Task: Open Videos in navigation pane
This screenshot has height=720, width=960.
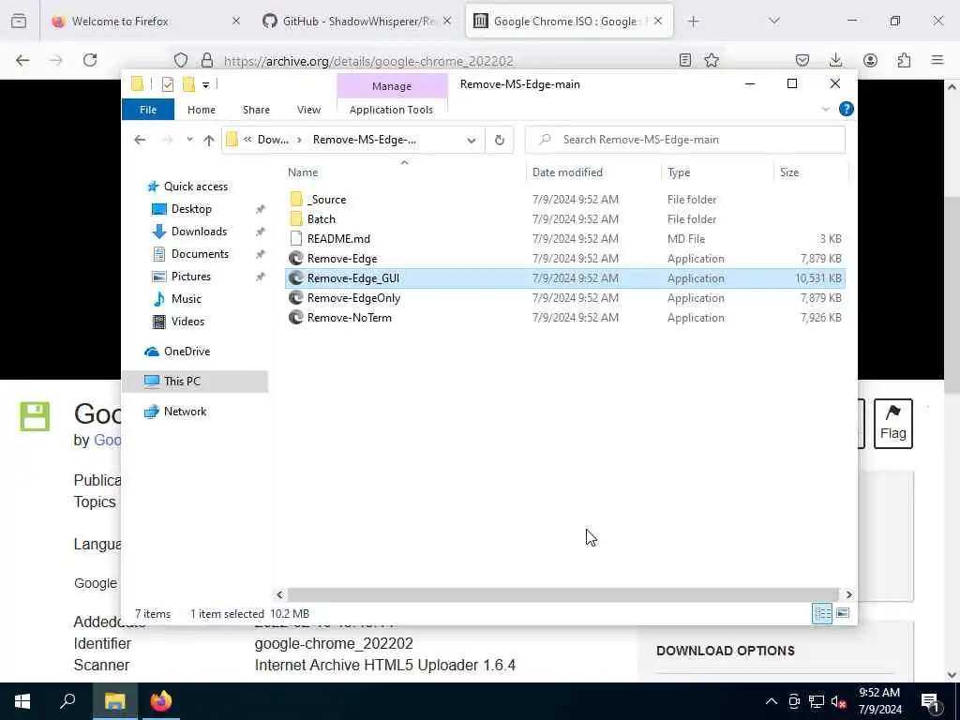Action: [187, 322]
